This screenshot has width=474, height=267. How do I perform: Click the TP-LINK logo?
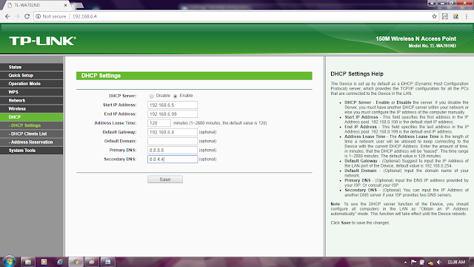coord(42,41)
